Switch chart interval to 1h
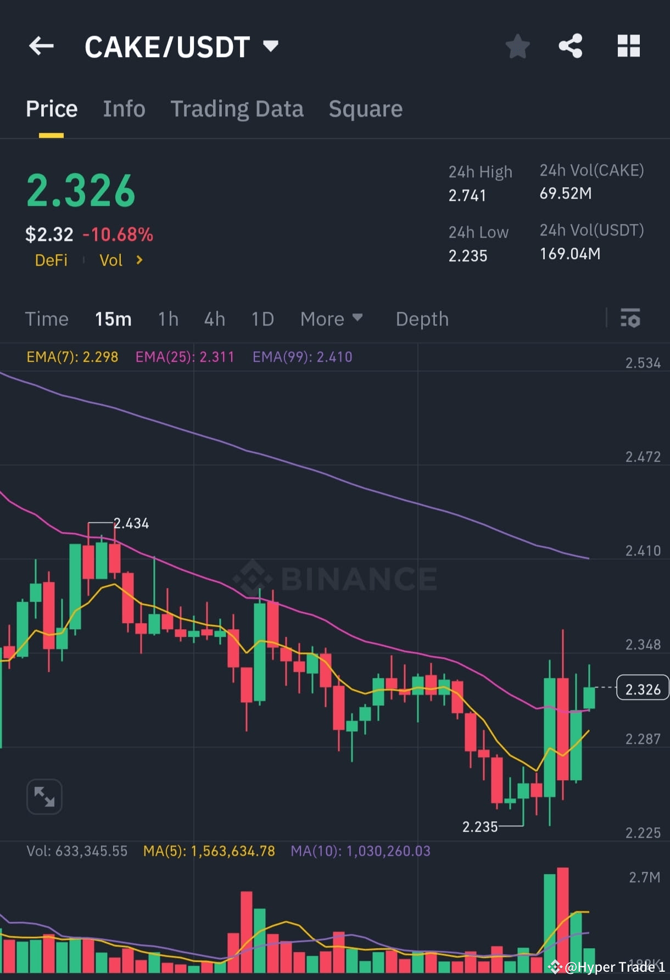Viewport: 670px width, 980px height. [168, 318]
